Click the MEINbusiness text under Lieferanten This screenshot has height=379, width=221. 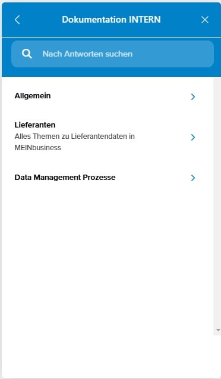[38, 148]
